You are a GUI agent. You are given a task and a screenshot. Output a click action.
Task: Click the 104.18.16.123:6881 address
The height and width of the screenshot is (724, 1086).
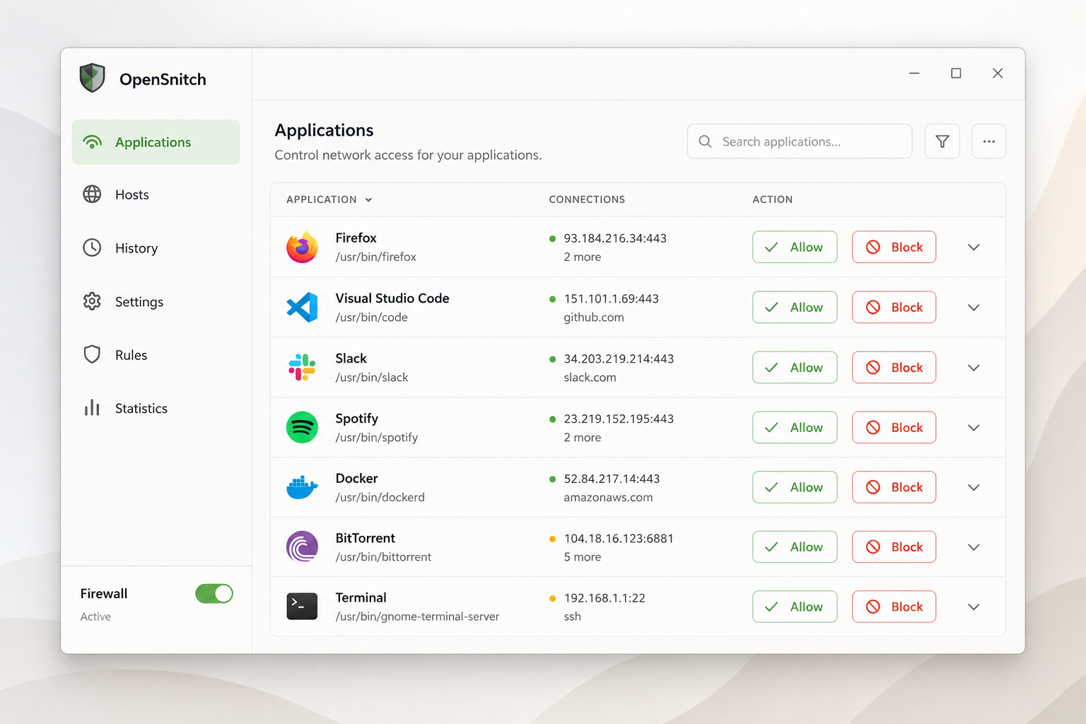point(619,539)
